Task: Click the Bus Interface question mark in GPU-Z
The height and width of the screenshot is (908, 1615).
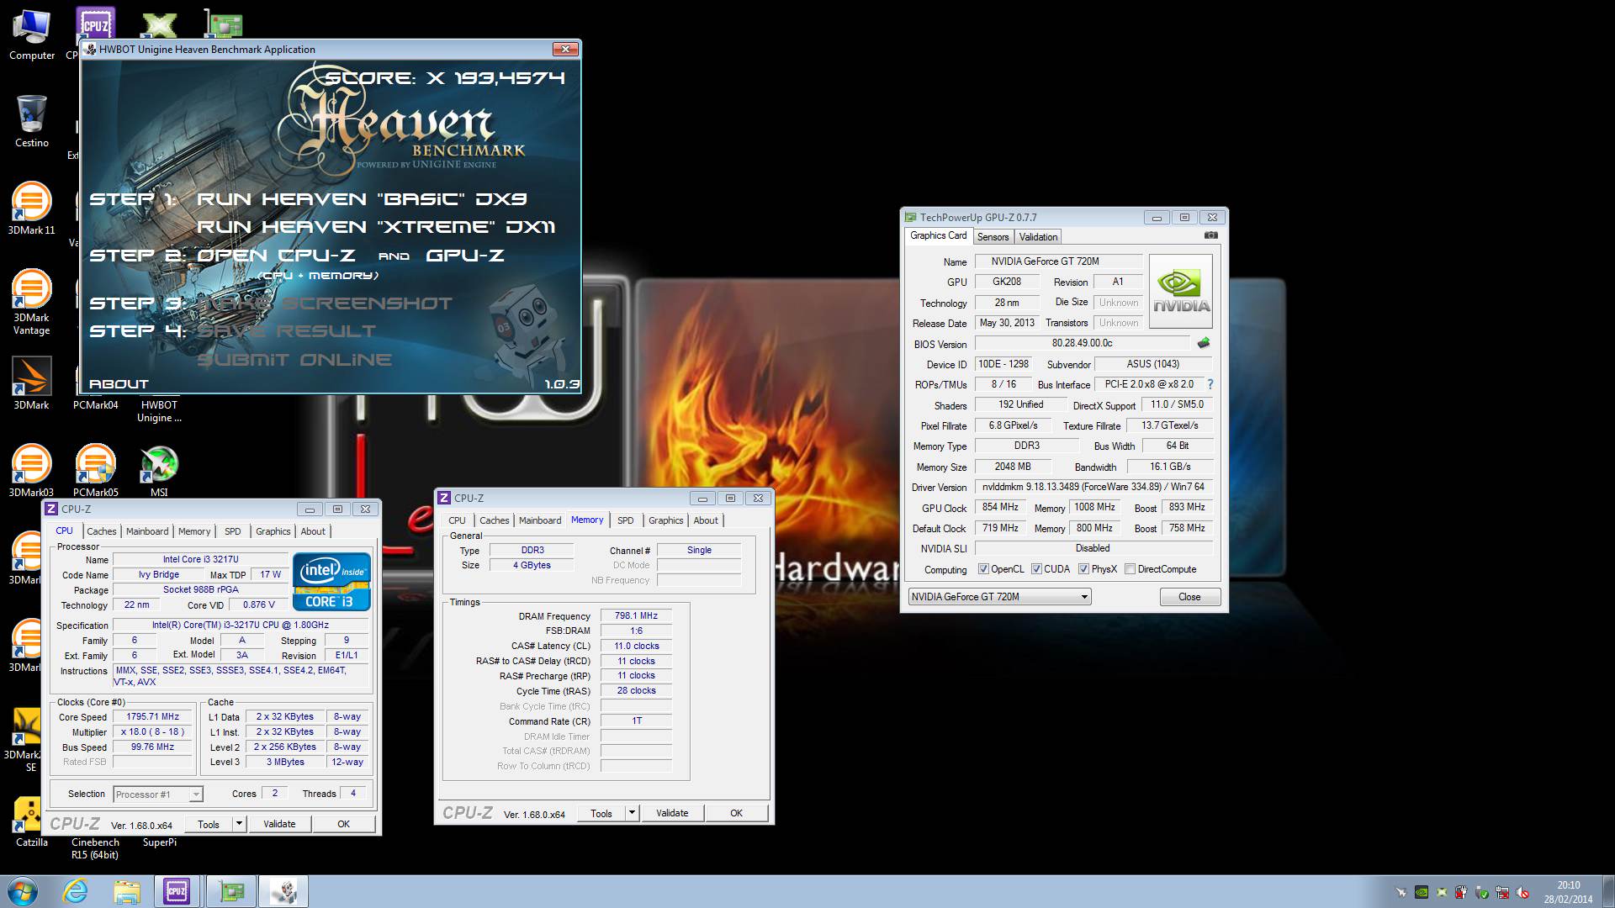Action: [1210, 384]
